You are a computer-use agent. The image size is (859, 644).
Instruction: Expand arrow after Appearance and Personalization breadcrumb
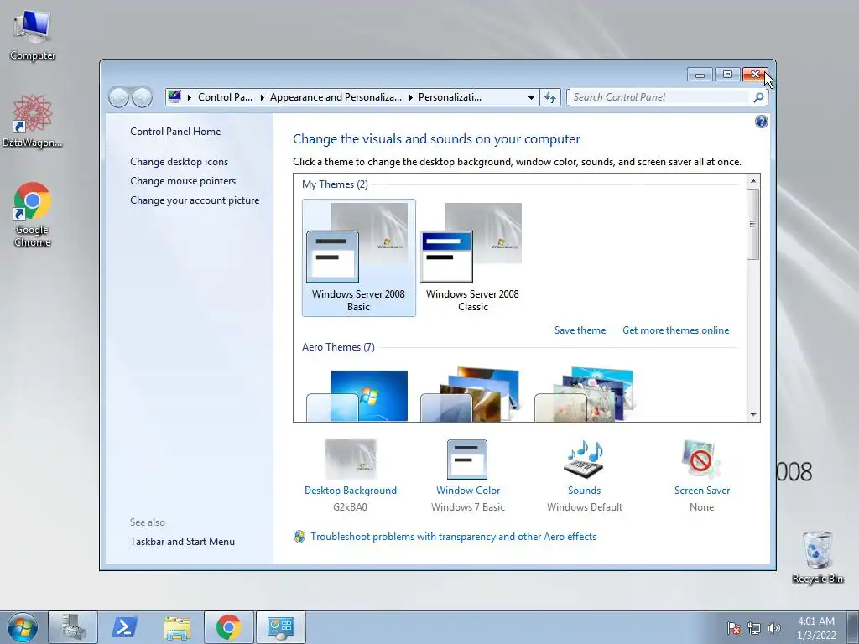410,97
